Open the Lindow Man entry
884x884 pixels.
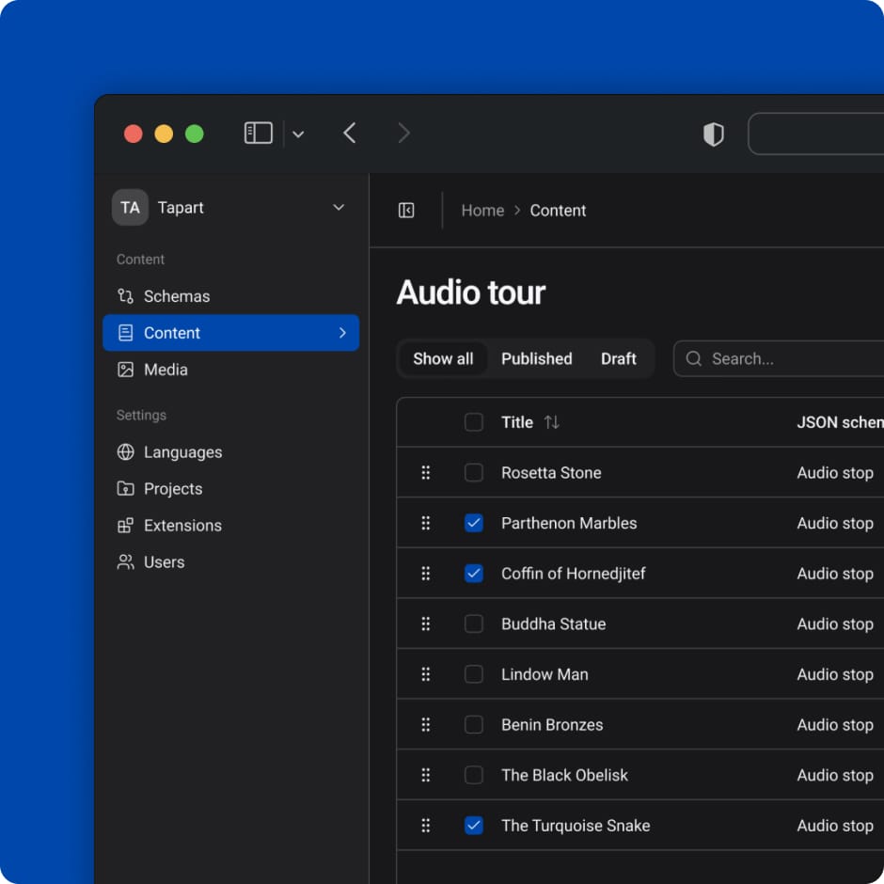click(545, 674)
